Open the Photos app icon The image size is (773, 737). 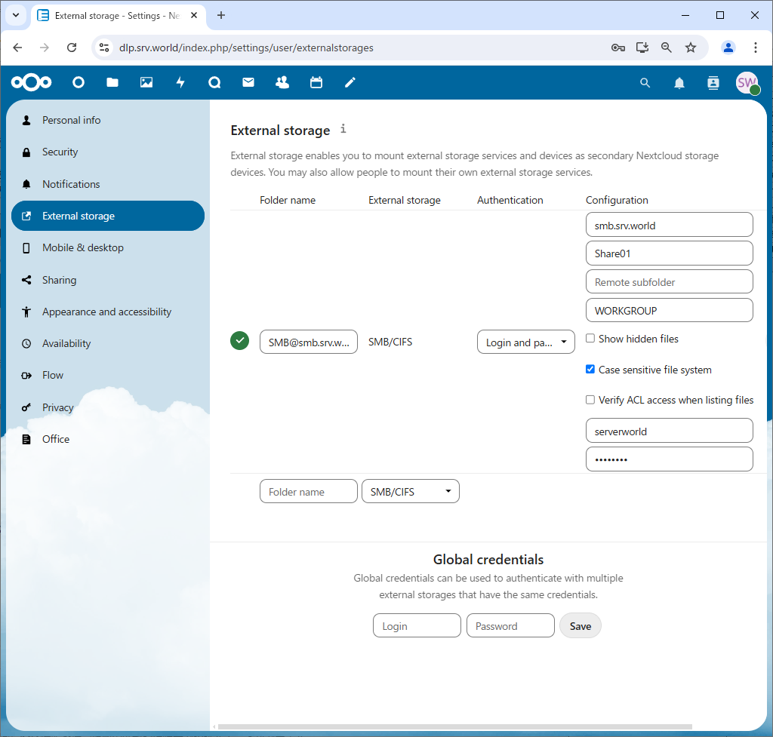[146, 83]
